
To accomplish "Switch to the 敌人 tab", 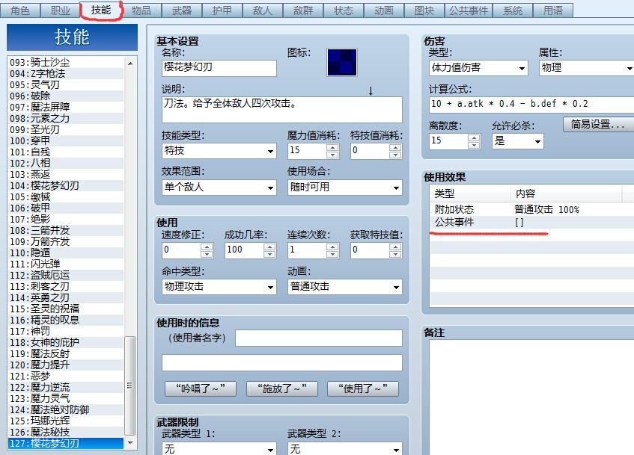I will coord(263,10).
